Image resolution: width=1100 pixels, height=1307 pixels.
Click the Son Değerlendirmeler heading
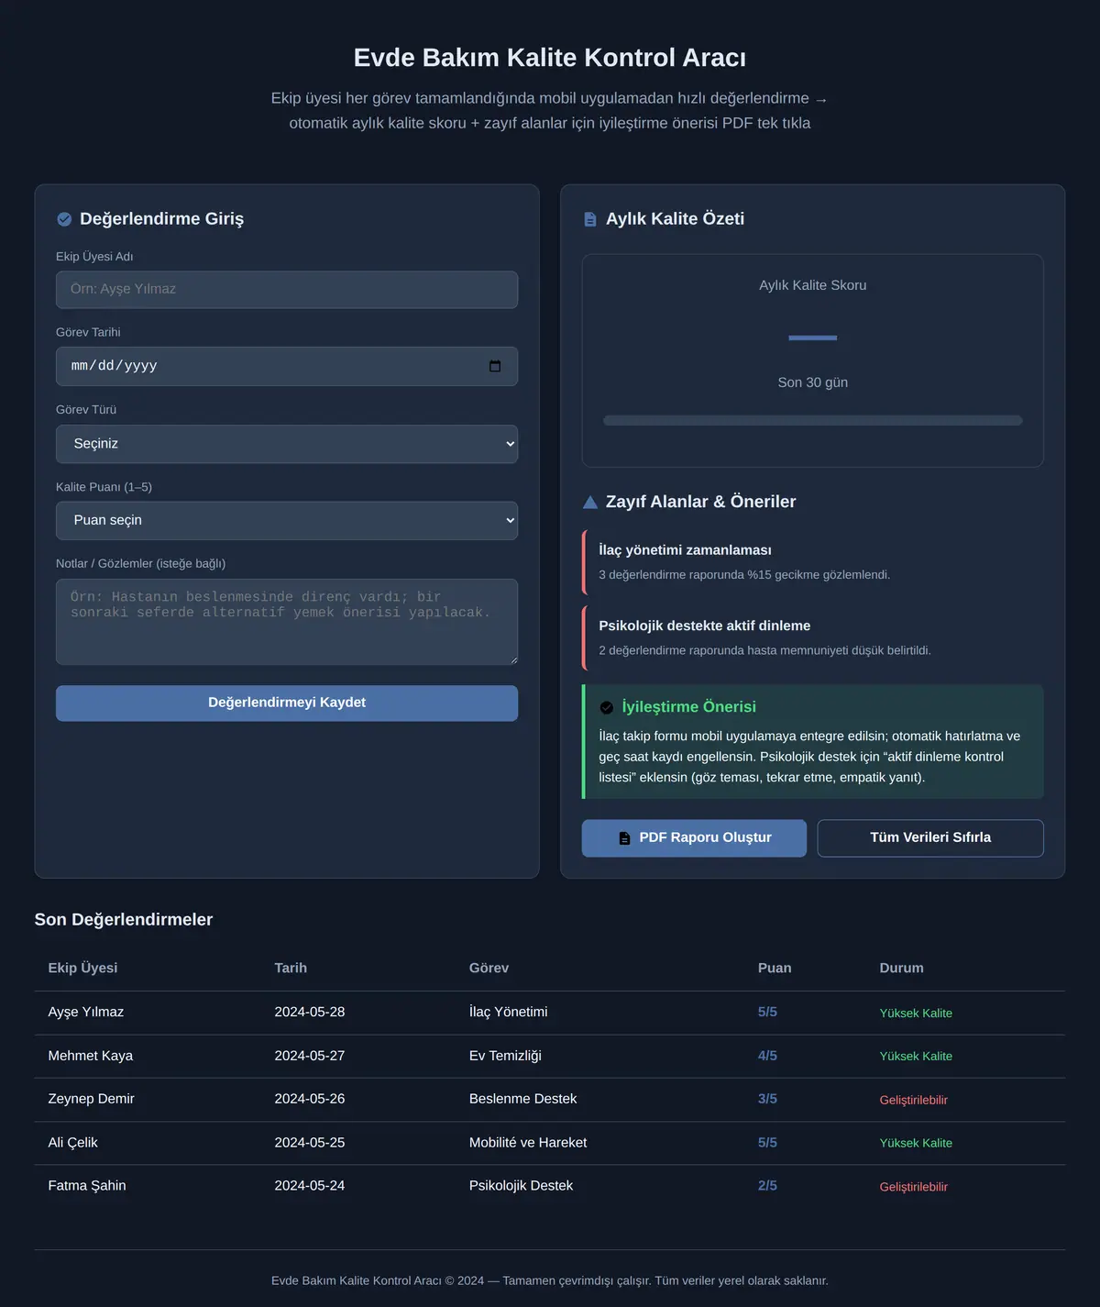click(x=124, y=920)
